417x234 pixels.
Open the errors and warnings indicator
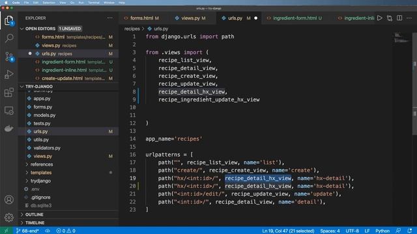click(66, 231)
